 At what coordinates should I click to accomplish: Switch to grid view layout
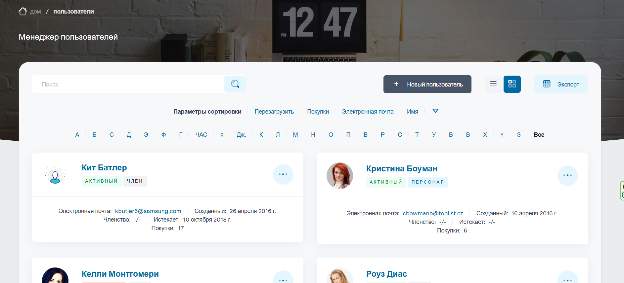(512, 84)
